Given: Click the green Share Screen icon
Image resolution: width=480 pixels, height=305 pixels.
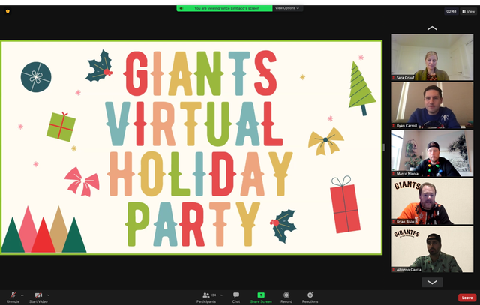Looking at the screenshot, I should click(x=261, y=295).
